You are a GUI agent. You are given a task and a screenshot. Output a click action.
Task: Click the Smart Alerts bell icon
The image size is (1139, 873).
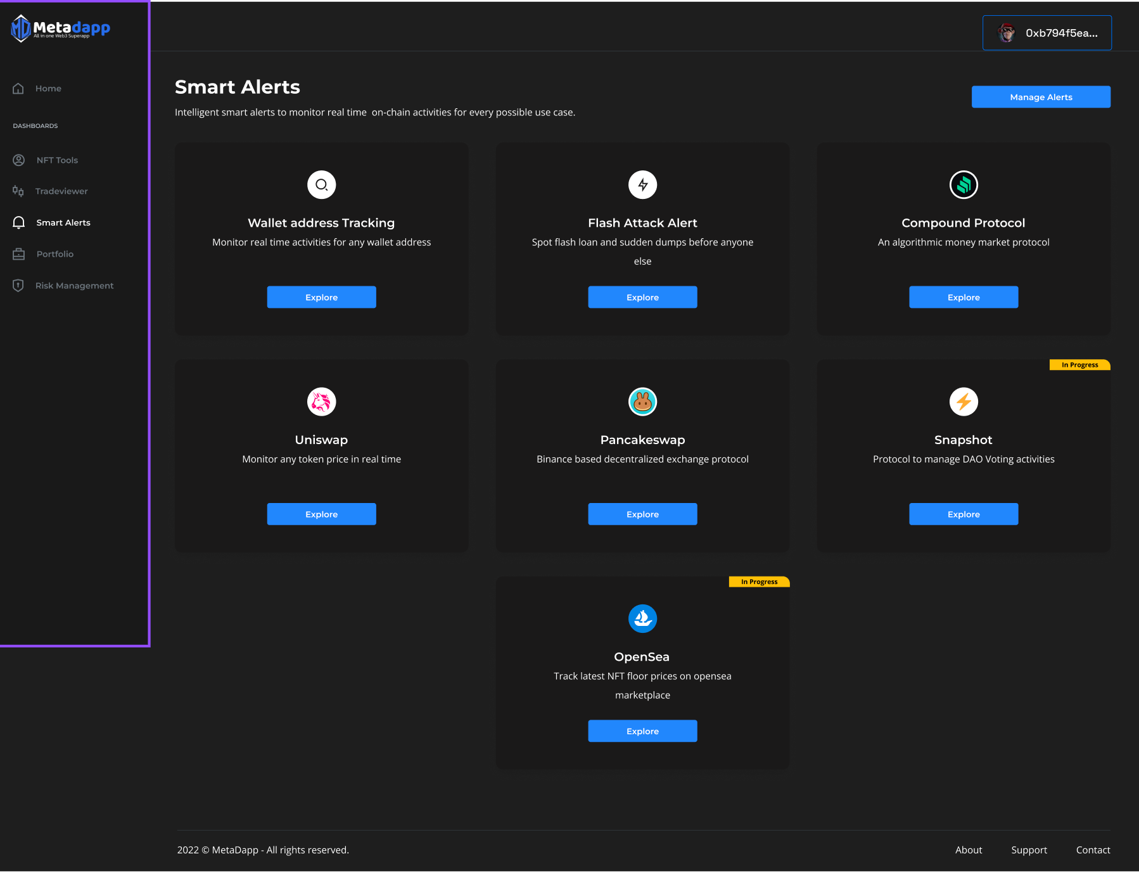point(19,223)
